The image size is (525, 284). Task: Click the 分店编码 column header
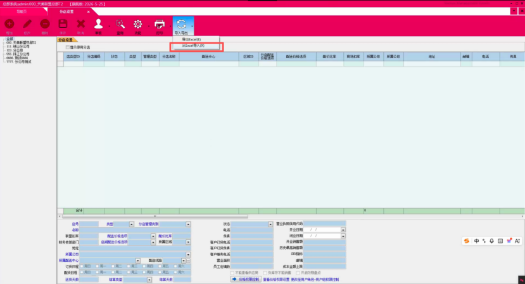pyautogui.click(x=94, y=56)
